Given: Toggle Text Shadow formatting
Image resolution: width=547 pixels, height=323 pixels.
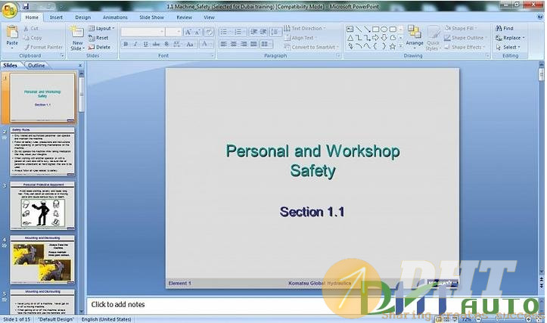Looking at the screenshot, I should 166,44.
